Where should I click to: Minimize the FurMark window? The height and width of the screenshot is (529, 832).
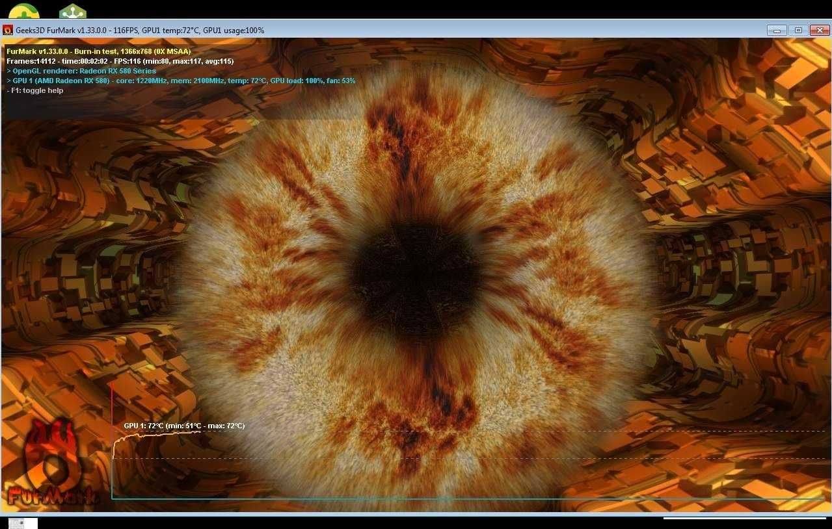777,30
